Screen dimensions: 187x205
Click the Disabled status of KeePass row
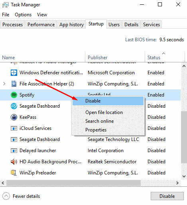click(x=156, y=117)
